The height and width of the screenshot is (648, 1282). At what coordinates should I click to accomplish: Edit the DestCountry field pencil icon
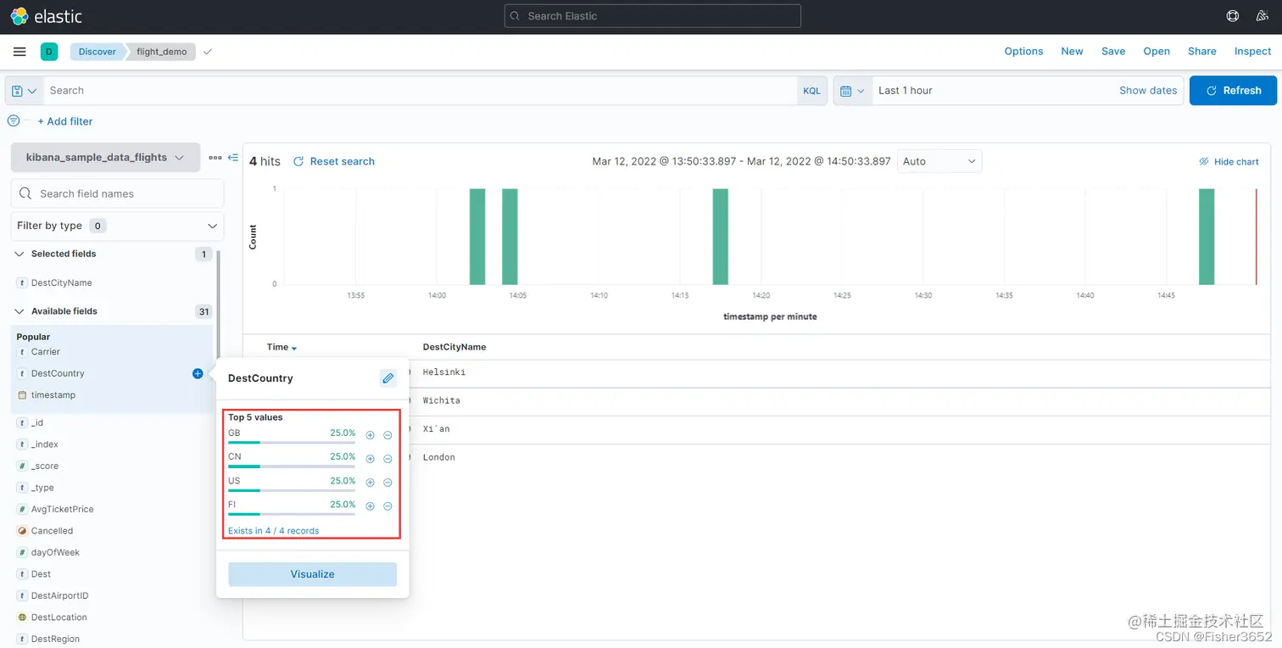tap(388, 378)
